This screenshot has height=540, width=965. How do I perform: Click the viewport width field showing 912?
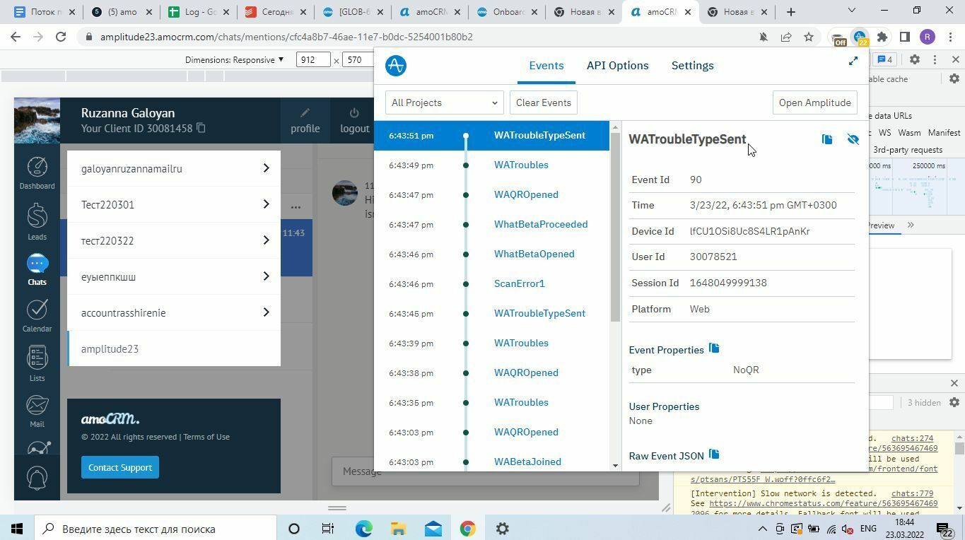point(314,60)
